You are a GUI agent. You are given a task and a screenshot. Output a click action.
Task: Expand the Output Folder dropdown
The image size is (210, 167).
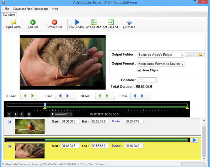click(182, 55)
